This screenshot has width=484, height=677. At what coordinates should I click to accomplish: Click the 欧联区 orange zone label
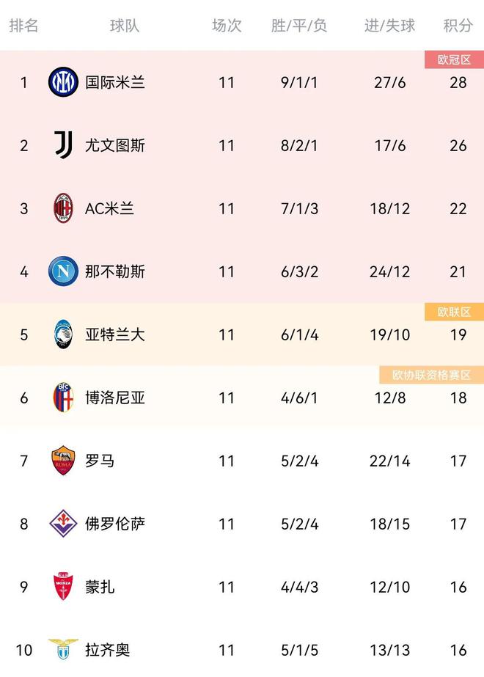454,312
